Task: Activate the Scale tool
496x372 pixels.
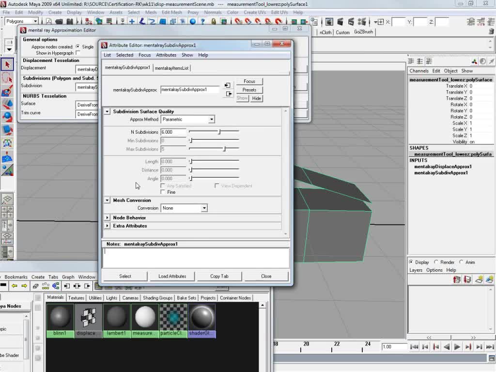Action: point(7,130)
